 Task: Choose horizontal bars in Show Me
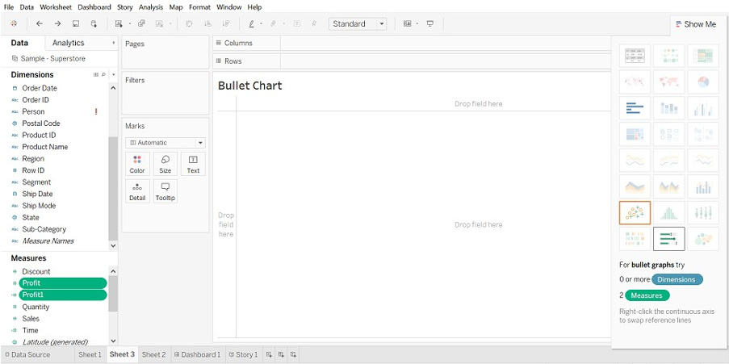pos(635,108)
